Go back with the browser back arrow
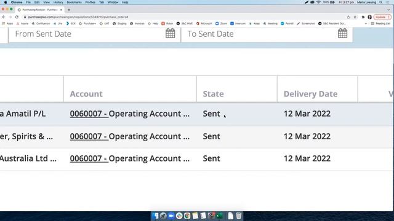 click(x=4, y=17)
